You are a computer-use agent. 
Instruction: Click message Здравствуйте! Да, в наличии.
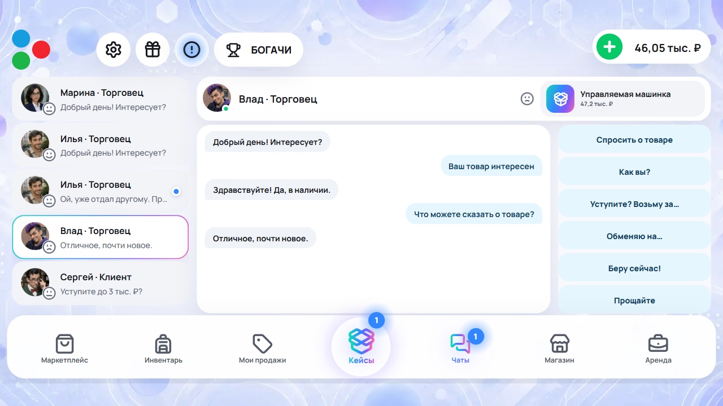(272, 190)
